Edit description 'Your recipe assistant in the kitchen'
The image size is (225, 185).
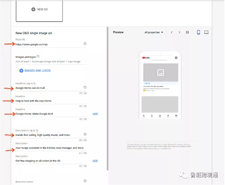pyautogui.click(x=51, y=148)
